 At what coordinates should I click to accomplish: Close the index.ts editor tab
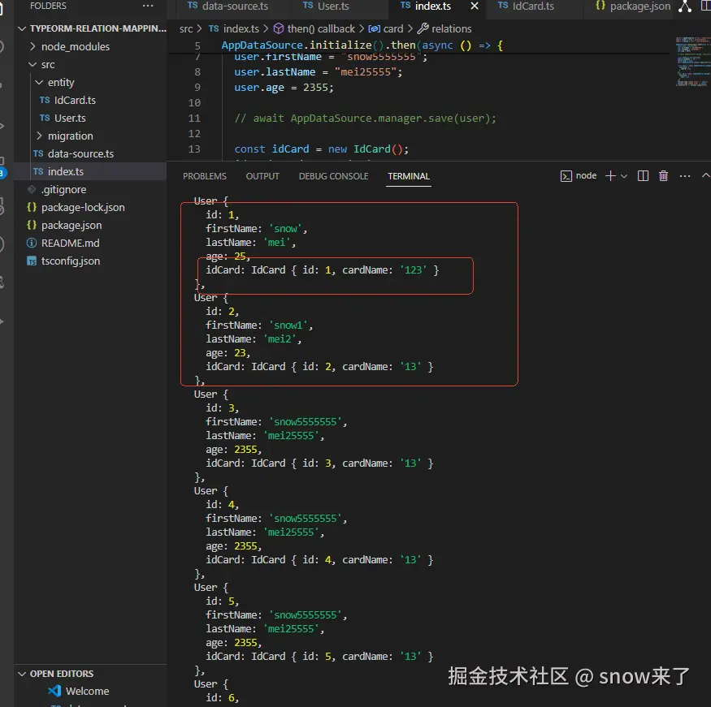pyautogui.click(x=475, y=6)
